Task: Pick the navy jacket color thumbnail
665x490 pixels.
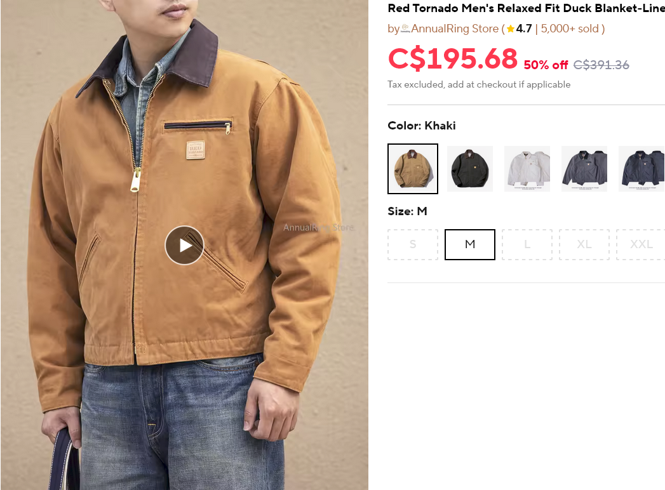Action: coord(641,169)
